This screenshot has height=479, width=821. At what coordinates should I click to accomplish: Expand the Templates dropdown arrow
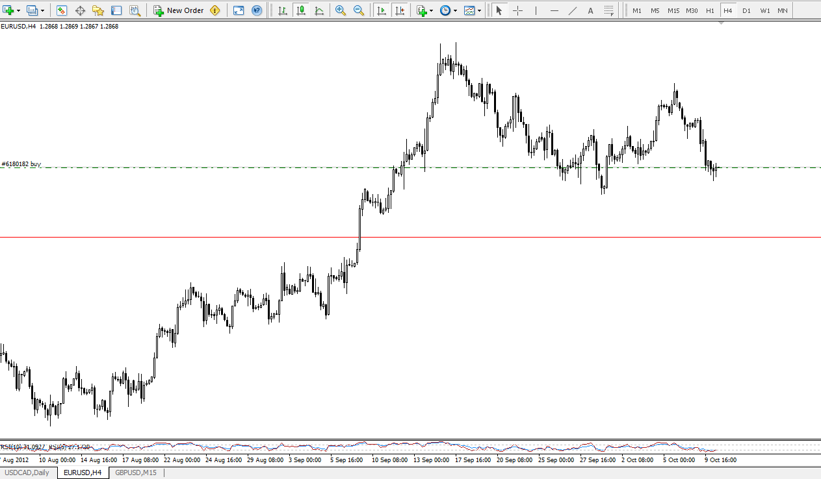[x=479, y=10]
